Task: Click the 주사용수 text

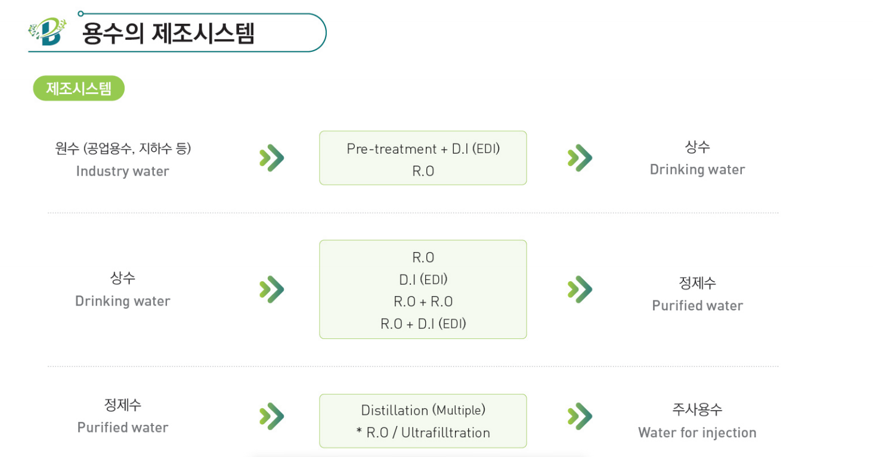Action: tap(697, 410)
